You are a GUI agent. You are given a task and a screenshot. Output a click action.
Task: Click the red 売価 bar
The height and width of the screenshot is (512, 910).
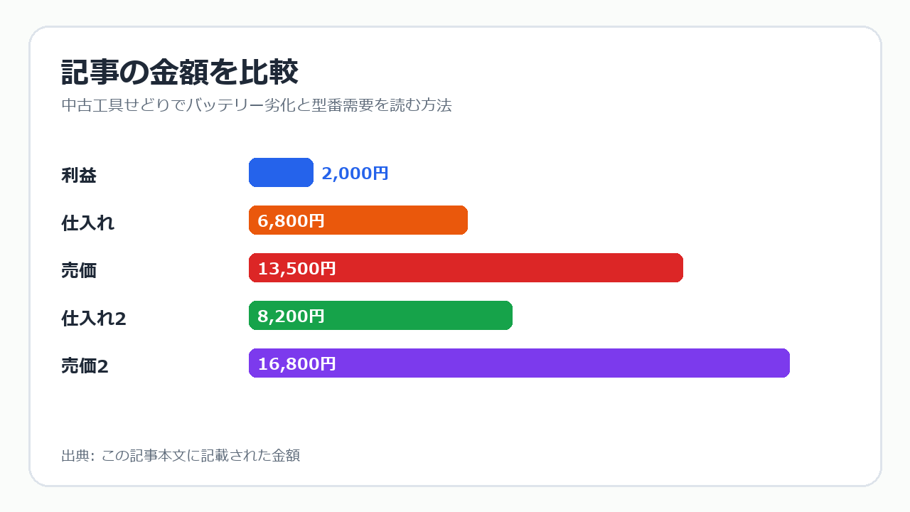[466, 268]
